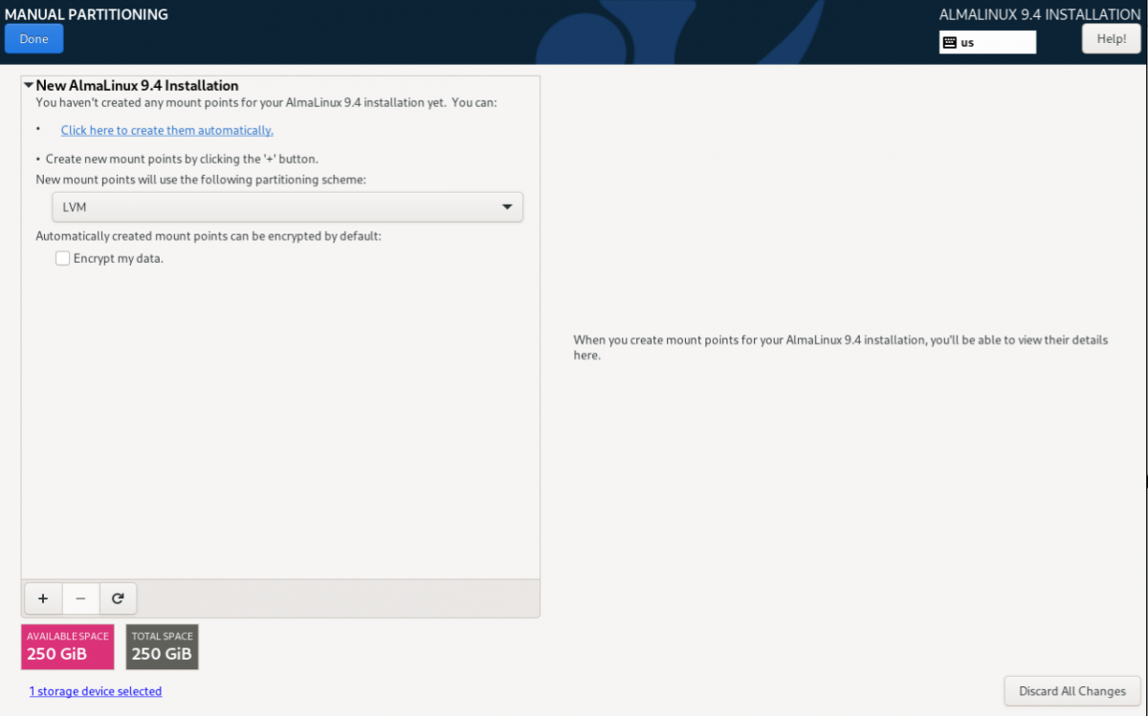The image size is (1148, 716).
Task: Click the reload storage configuration icon
Action: pyautogui.click(x=118, y=598)
